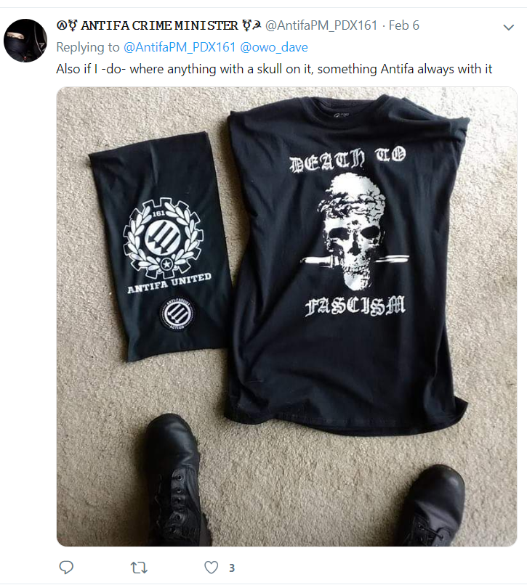Open the Feb 6 tweet timestamp
This screenshot has width=527, height=585.
(x=404, y=25)
